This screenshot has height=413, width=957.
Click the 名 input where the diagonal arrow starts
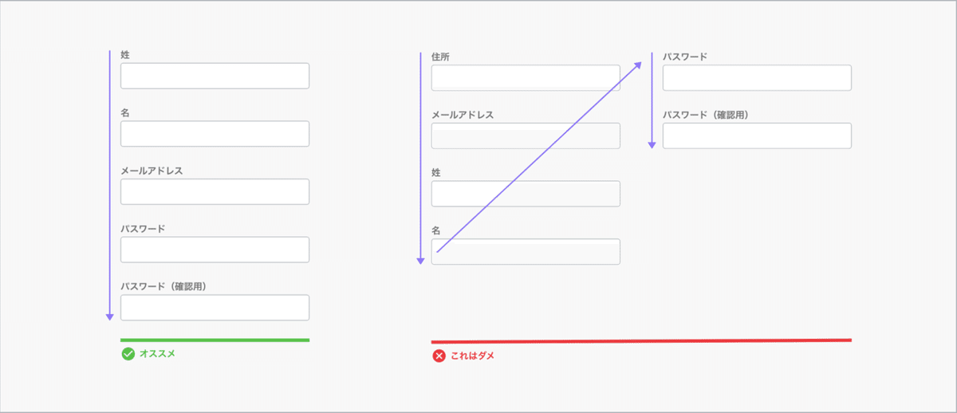click(526, 252)
